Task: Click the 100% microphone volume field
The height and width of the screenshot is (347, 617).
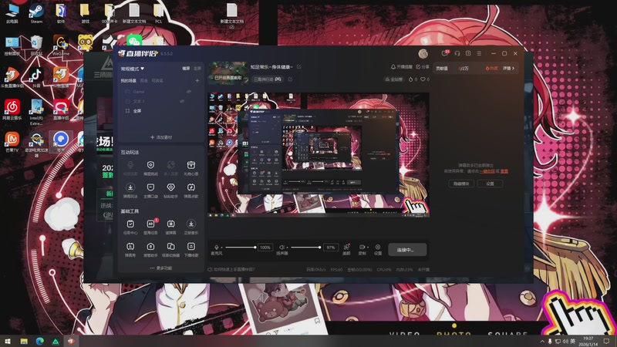Action: coord(265,248)
